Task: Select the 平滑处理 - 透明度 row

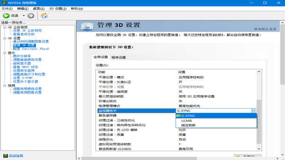Action: (177, 91)
